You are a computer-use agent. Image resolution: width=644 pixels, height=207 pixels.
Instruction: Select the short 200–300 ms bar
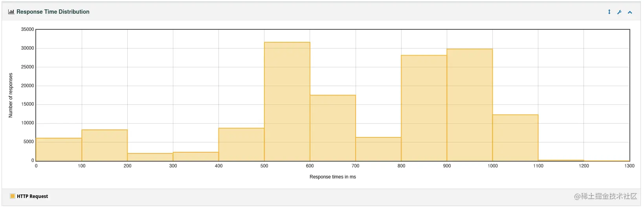point(150,157)
